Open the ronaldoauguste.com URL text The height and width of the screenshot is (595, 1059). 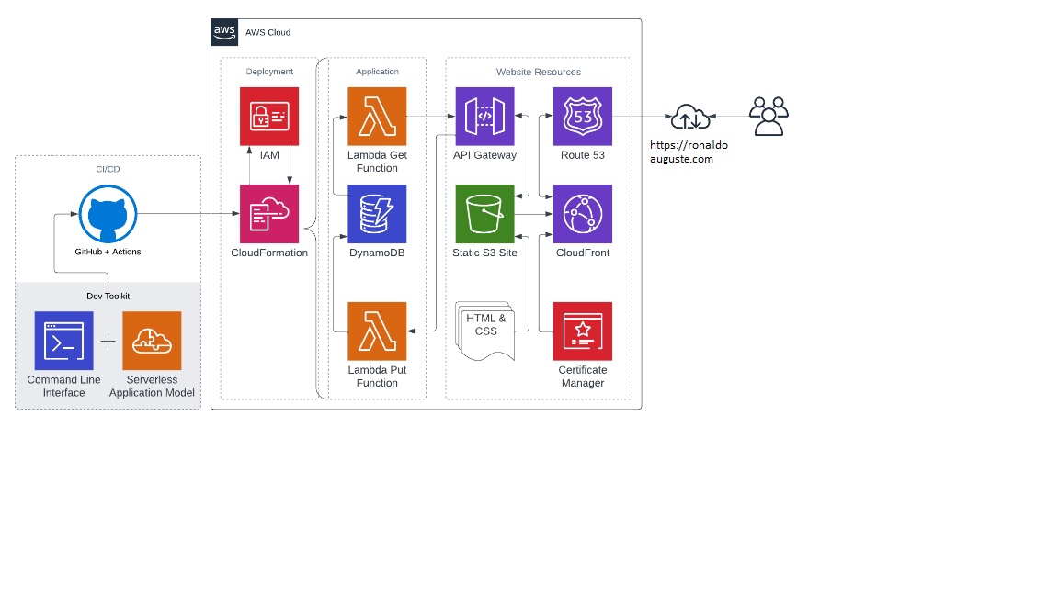tap(681, 152)
